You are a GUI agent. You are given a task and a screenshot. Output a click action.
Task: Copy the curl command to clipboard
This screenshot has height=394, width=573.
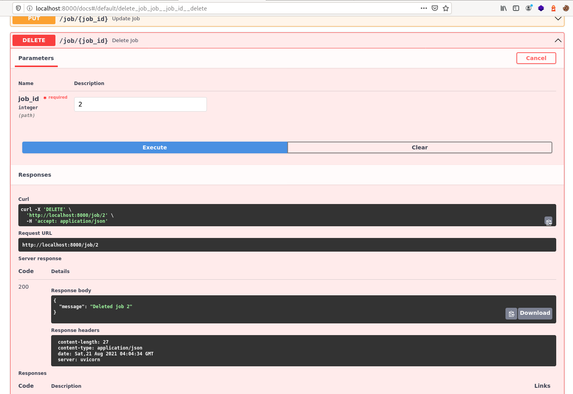coord(548,222)
